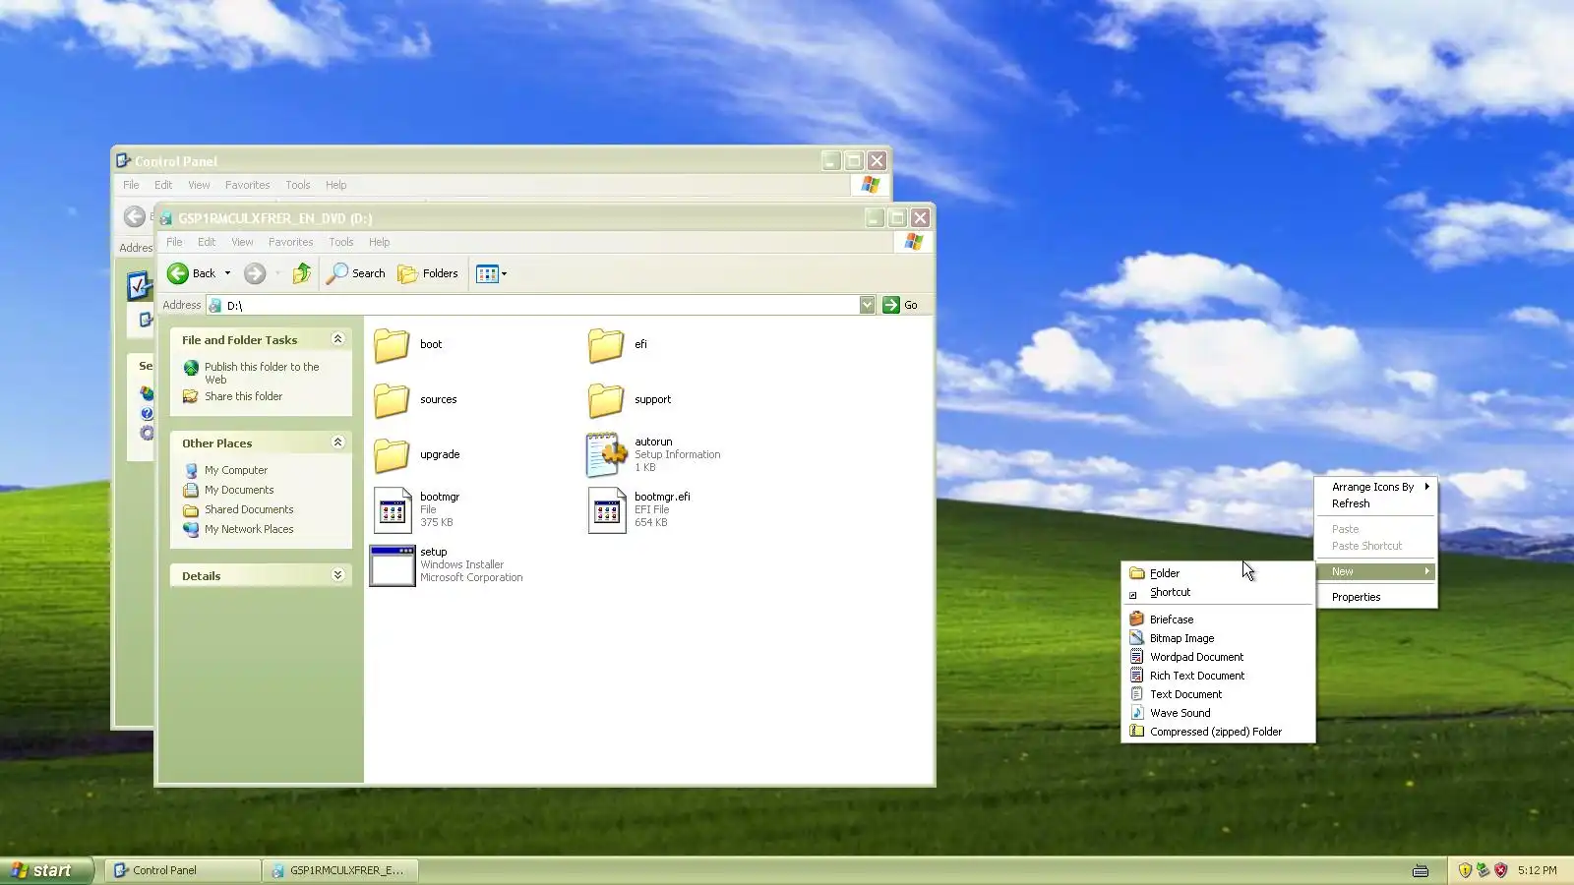Open the Search magnifier tool

pyautogui.click(x=337, y=273)
